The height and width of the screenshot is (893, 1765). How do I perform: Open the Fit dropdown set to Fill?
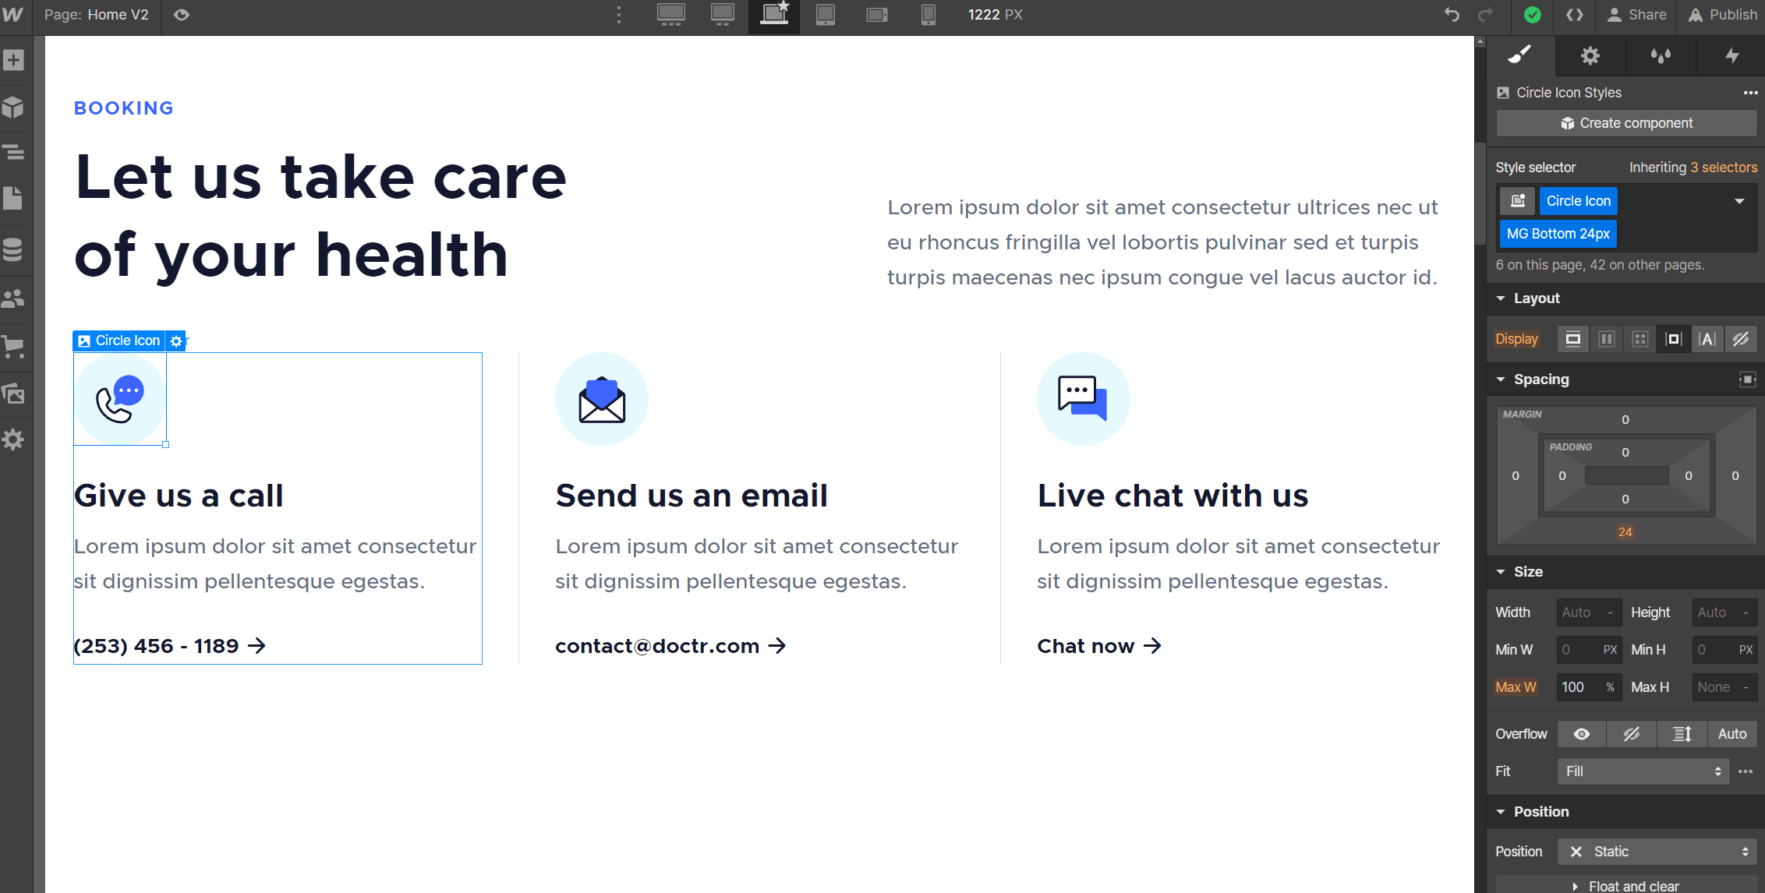(1643, 771)
